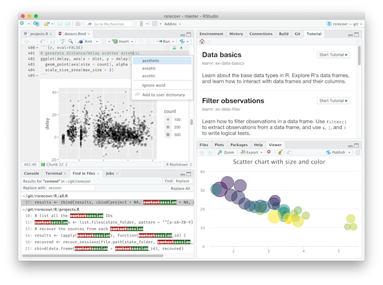Click the Tutorial pane home icon
383x285 pixels.
[202, 41]
